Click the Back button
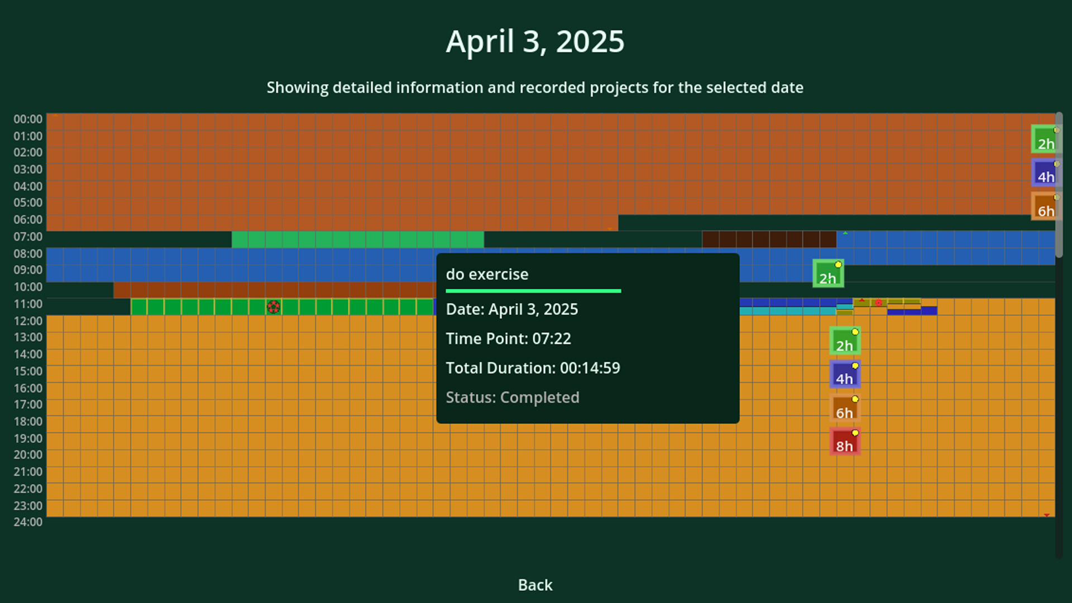1072x603 pixels. pos(534,585)
